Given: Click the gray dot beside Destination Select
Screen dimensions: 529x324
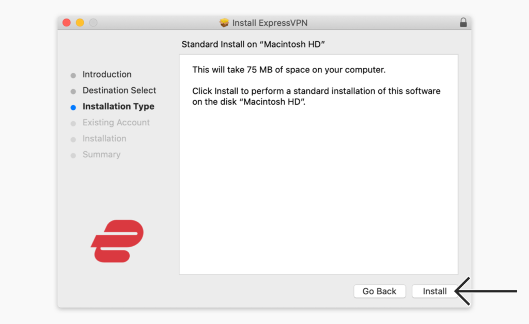Looking at the screenshot, I should [73, 91].
